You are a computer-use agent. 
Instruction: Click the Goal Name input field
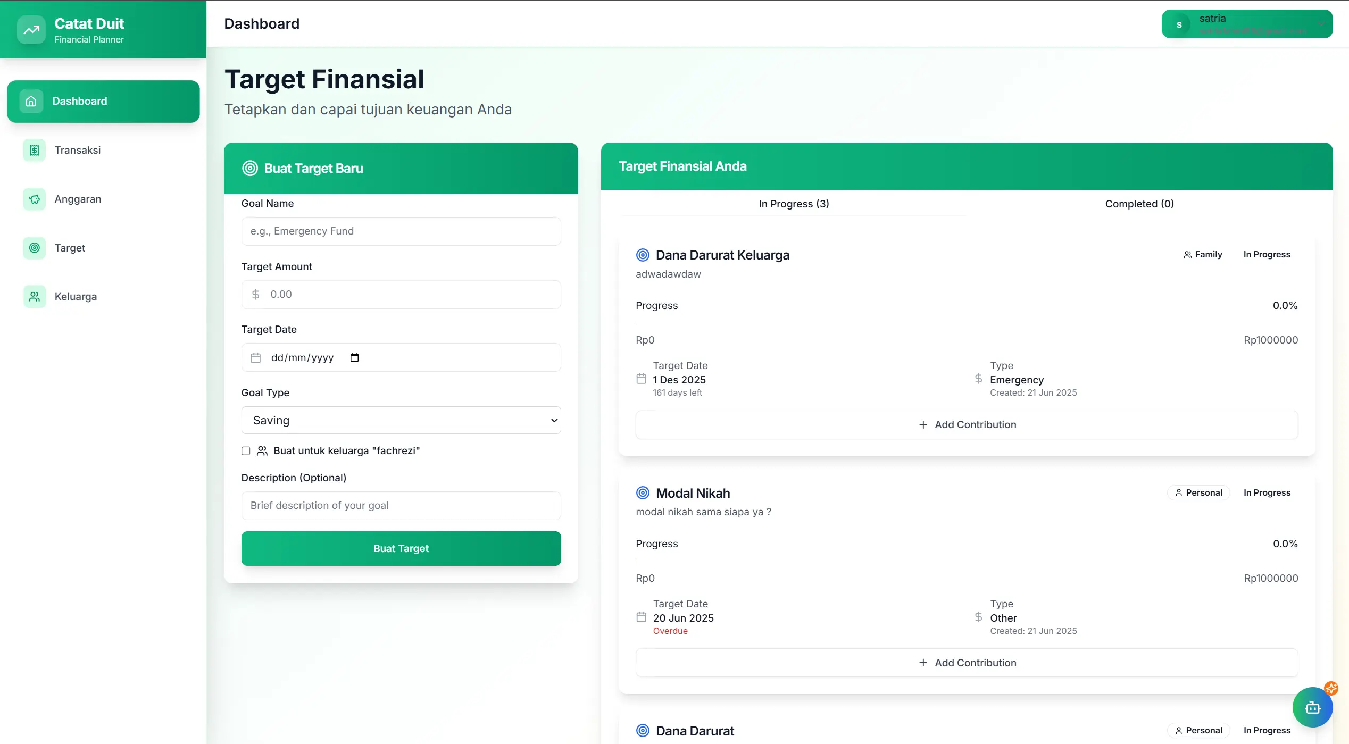pyautogui.click(x=401, y=231)
